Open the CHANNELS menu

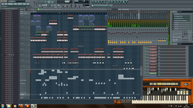point(11,4)
